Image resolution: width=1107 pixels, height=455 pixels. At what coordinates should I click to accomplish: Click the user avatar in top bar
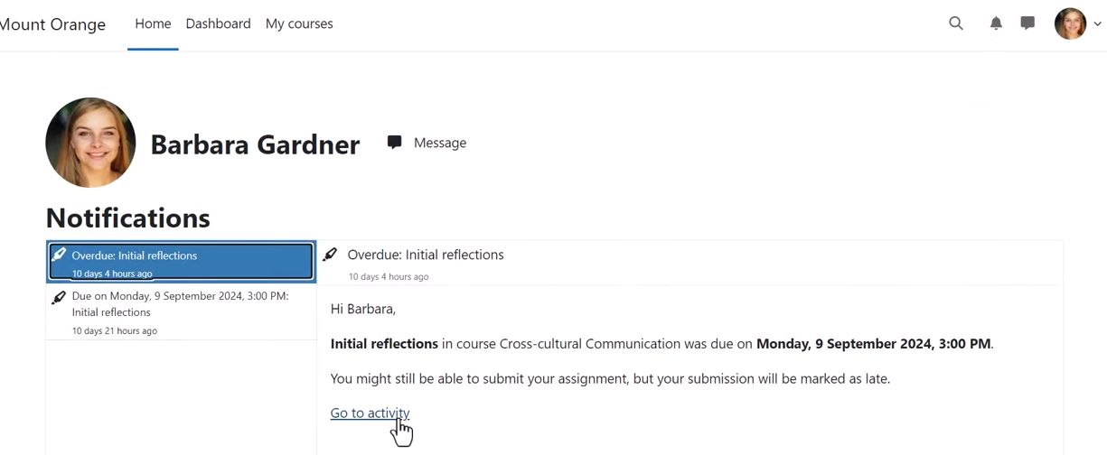pos(1070,24)
